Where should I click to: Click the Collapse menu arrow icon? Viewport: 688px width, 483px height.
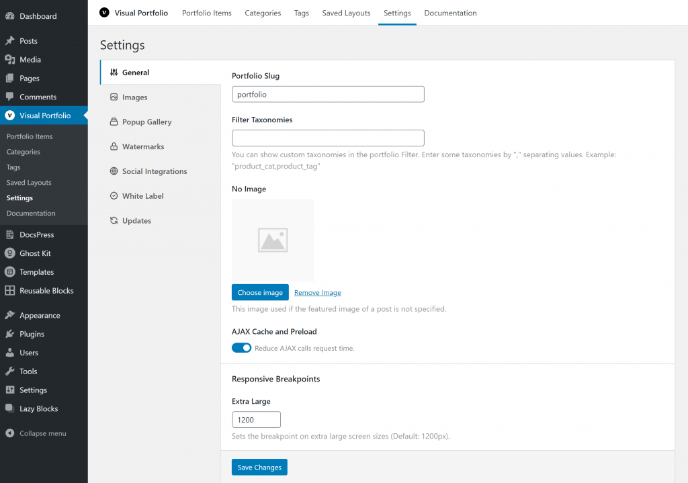9,433
